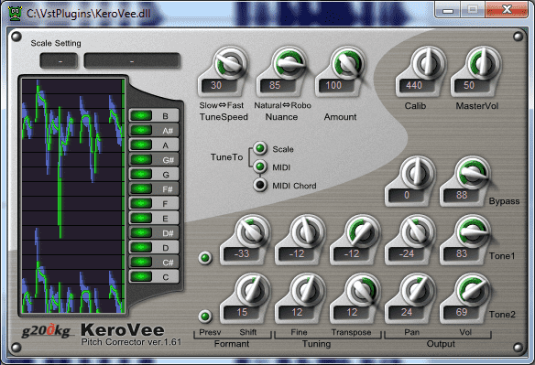Click the Bypass volume knob showing 88

click(473, 173)
